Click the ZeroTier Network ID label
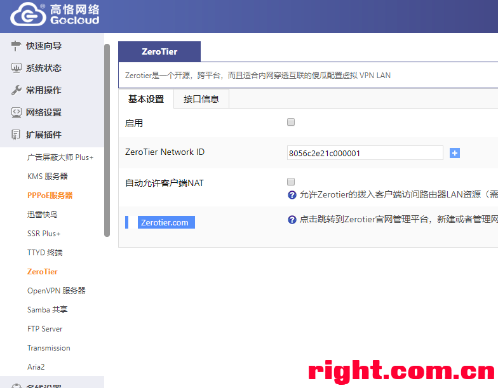This screenshot has width=498, height=388. (x=165, y=152)
